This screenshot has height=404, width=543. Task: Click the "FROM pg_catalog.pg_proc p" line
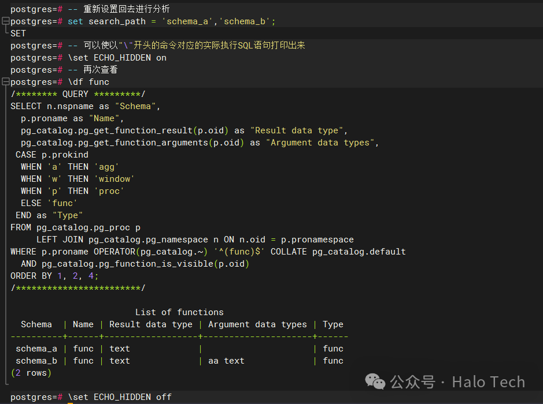(75, 227)
